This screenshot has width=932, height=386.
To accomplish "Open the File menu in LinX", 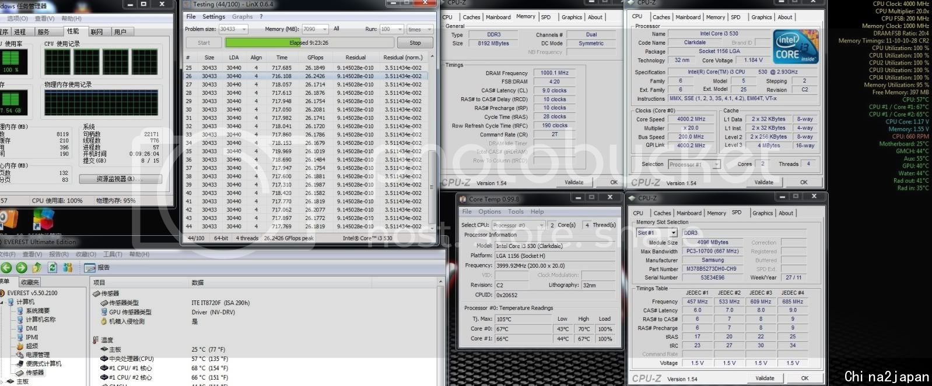I will [x=191, y=17].
